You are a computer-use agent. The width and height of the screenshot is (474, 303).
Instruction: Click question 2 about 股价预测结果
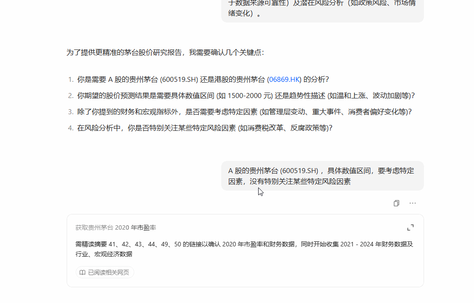246,96
